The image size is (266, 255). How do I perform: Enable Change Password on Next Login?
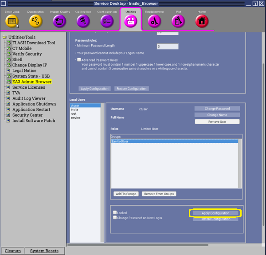tap(115, 218)
